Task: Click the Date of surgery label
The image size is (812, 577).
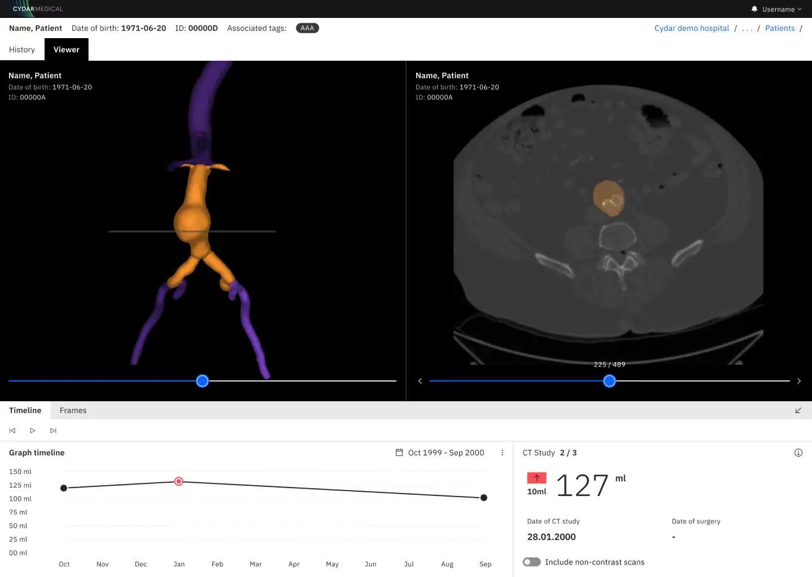Action: pos(696,521)
